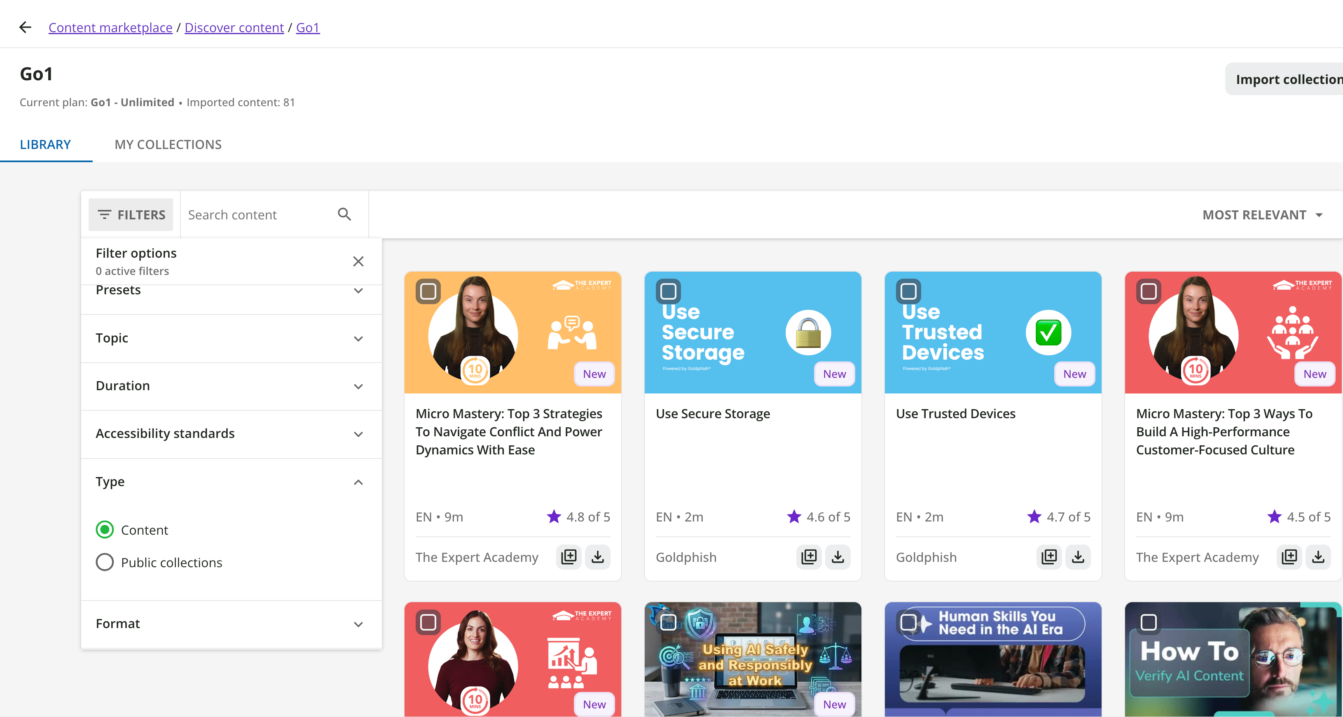Image resolution: width=1343 pixels, height=717 pixels.
Task: Click the filter lines icon in FILTERS button
Action: [x=104, y=214]
